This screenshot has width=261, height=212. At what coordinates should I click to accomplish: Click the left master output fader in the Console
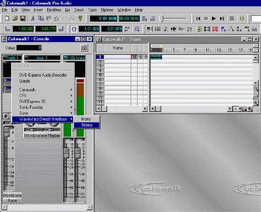click(x=66, y=154)
